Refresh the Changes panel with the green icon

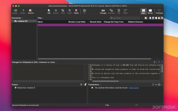pos(154,62)
